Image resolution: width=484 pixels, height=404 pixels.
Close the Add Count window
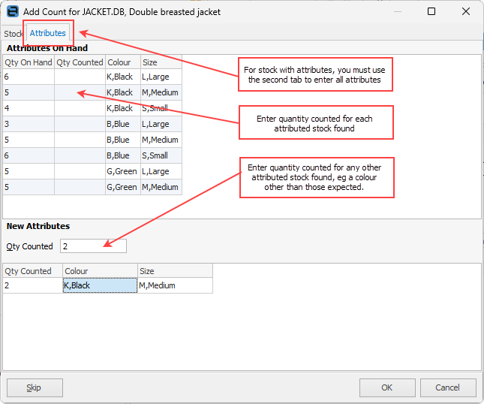[x=466, y=11]
